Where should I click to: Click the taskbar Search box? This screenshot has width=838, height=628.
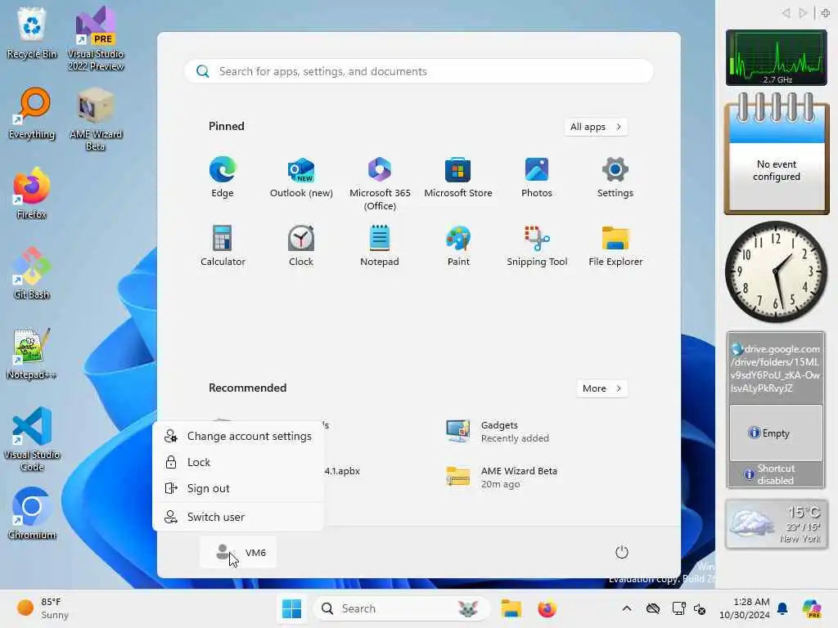click(x=401, y=608)
